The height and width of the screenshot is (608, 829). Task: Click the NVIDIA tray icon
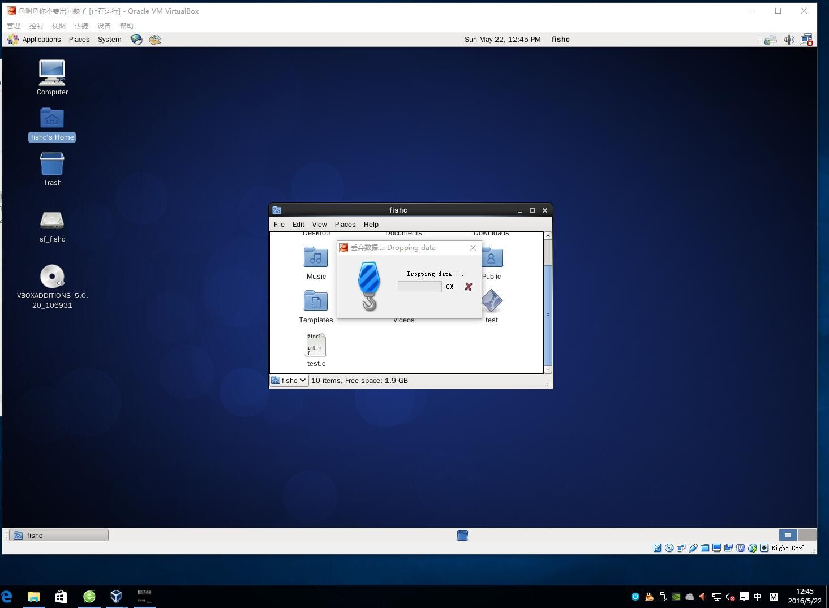click(x=676, y=597)
